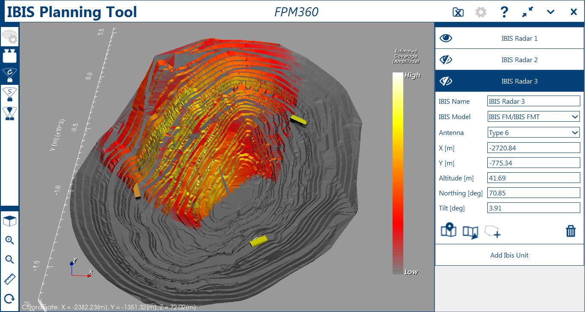Click the High label on coverage legend

[412, 75]
